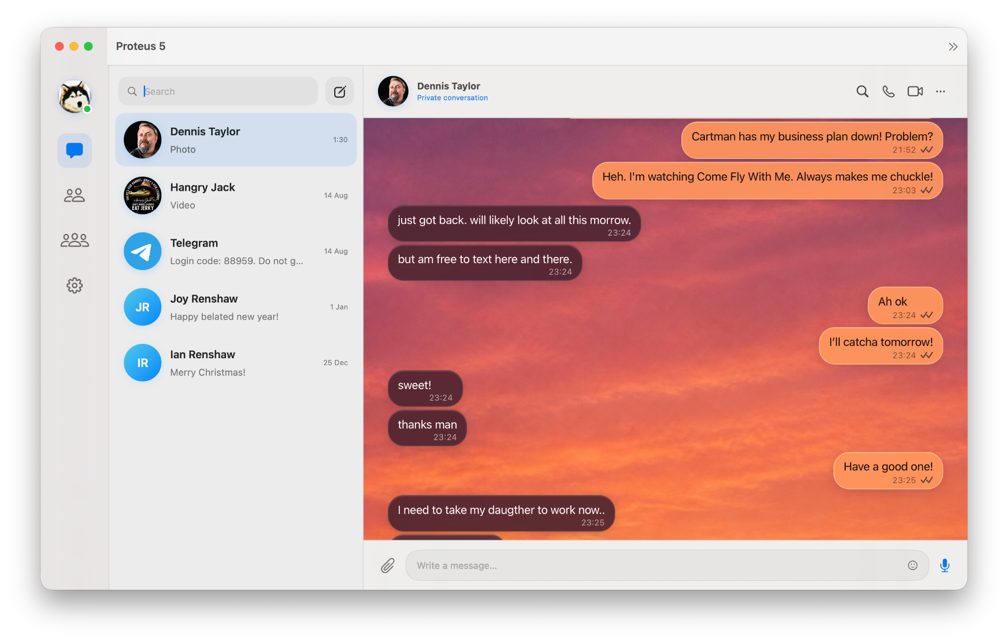This screenshot has width=1008, height=643.
Task: Select the 'Cartman has my business plan' message
Action: coord(812,141)
